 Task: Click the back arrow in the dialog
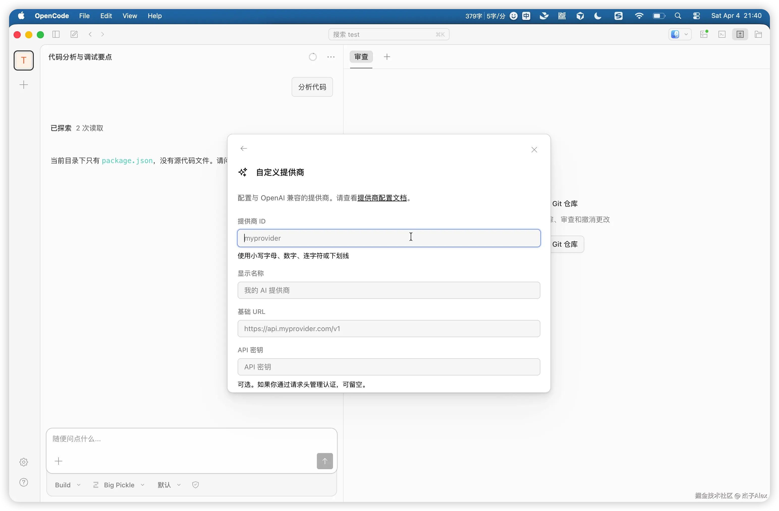[243, 148]
